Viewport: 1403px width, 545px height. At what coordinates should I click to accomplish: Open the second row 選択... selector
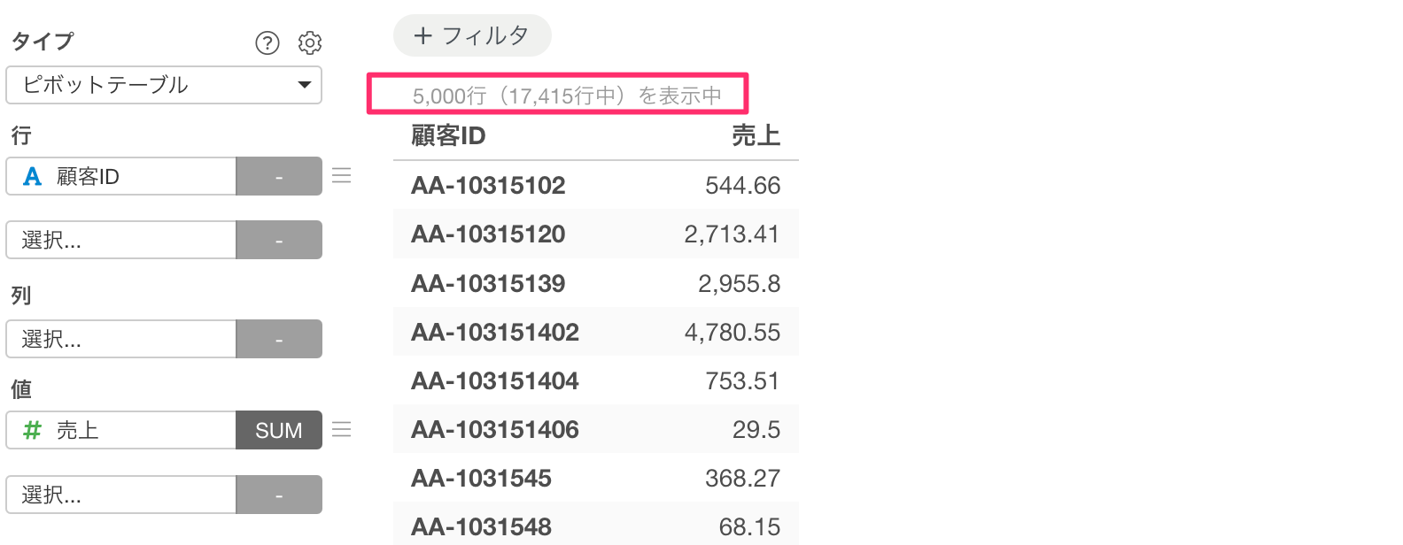(121, 240)
